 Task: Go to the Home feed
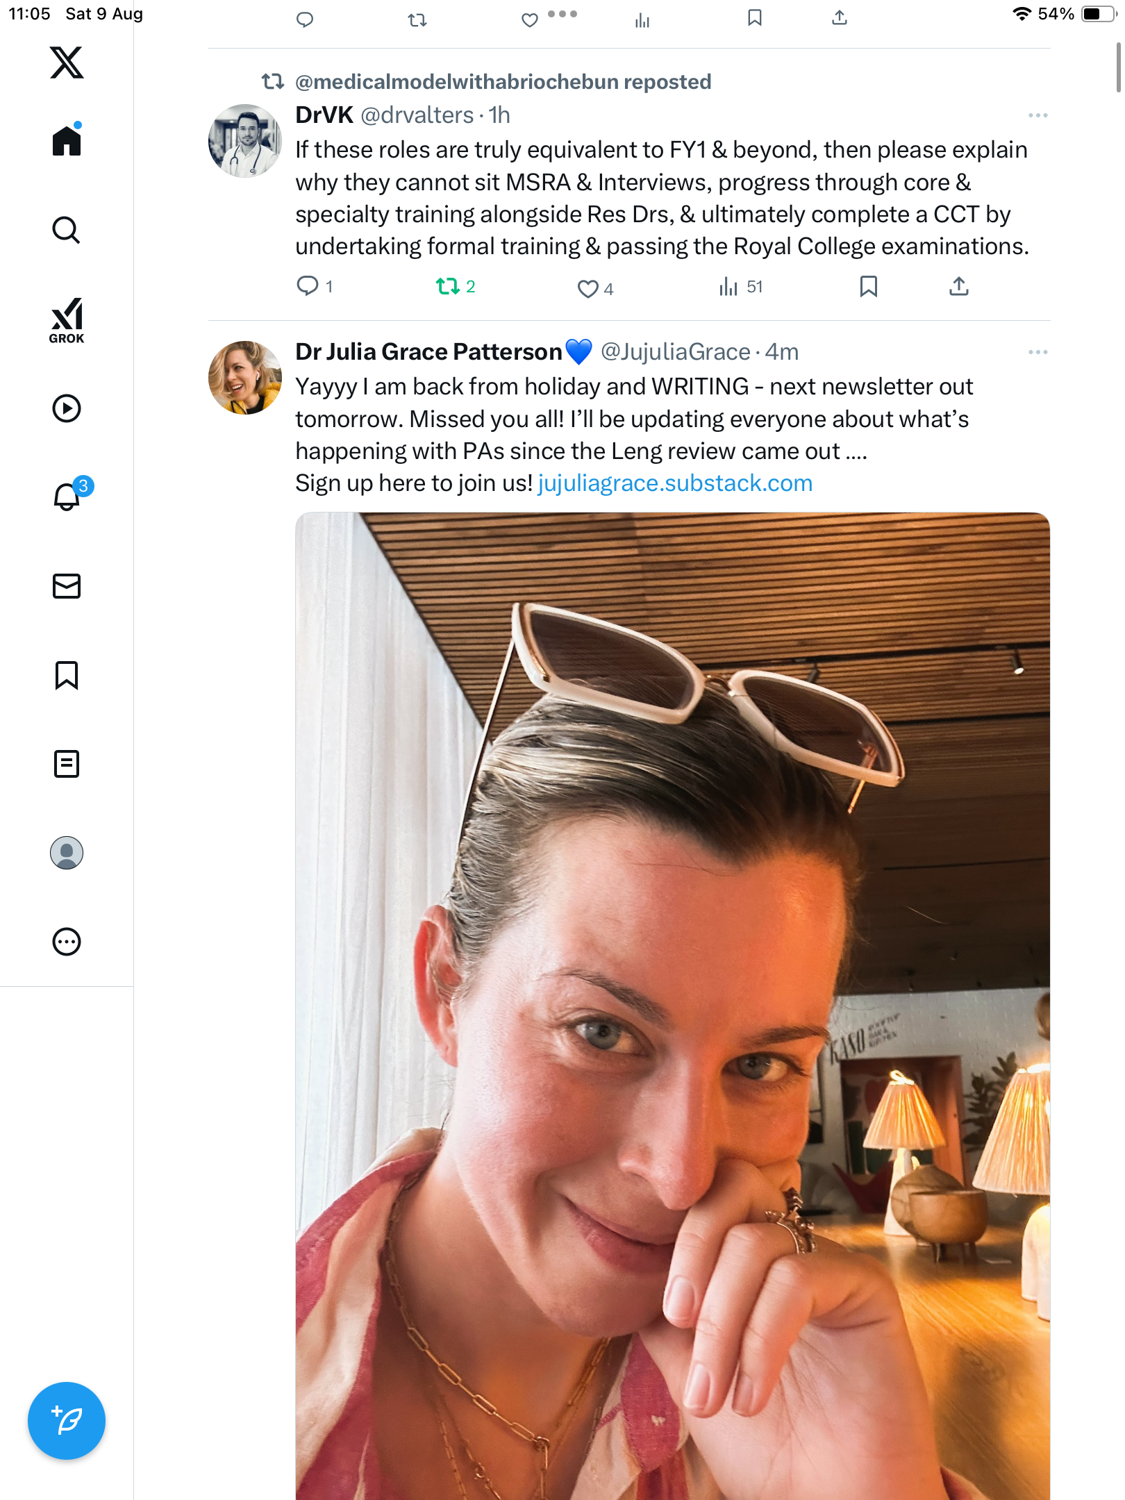(x=67, y=141)
